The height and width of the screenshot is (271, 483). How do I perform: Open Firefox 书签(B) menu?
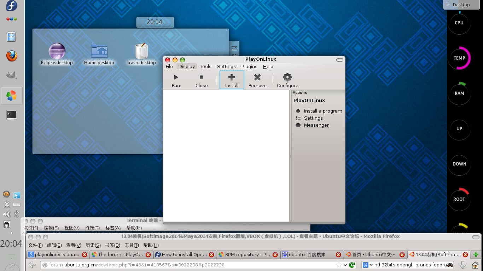(x=112, y=245)
